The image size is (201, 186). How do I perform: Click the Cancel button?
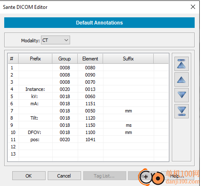coord(64,176)
